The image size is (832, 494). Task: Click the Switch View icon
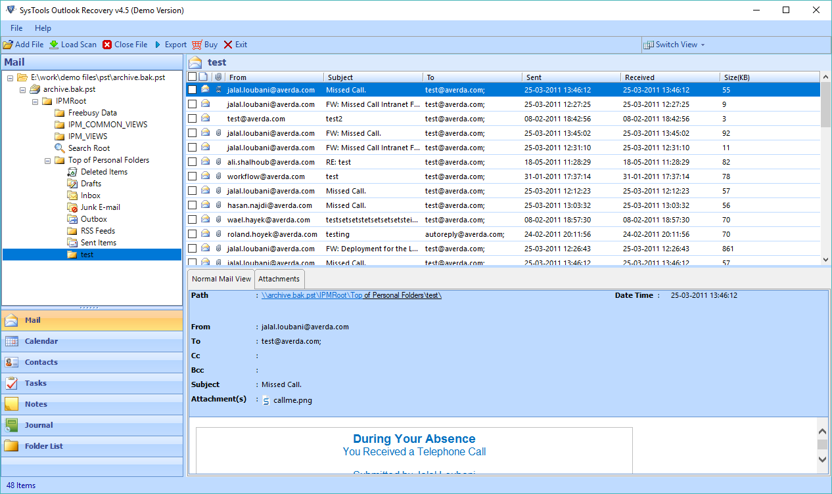(649, 45)
